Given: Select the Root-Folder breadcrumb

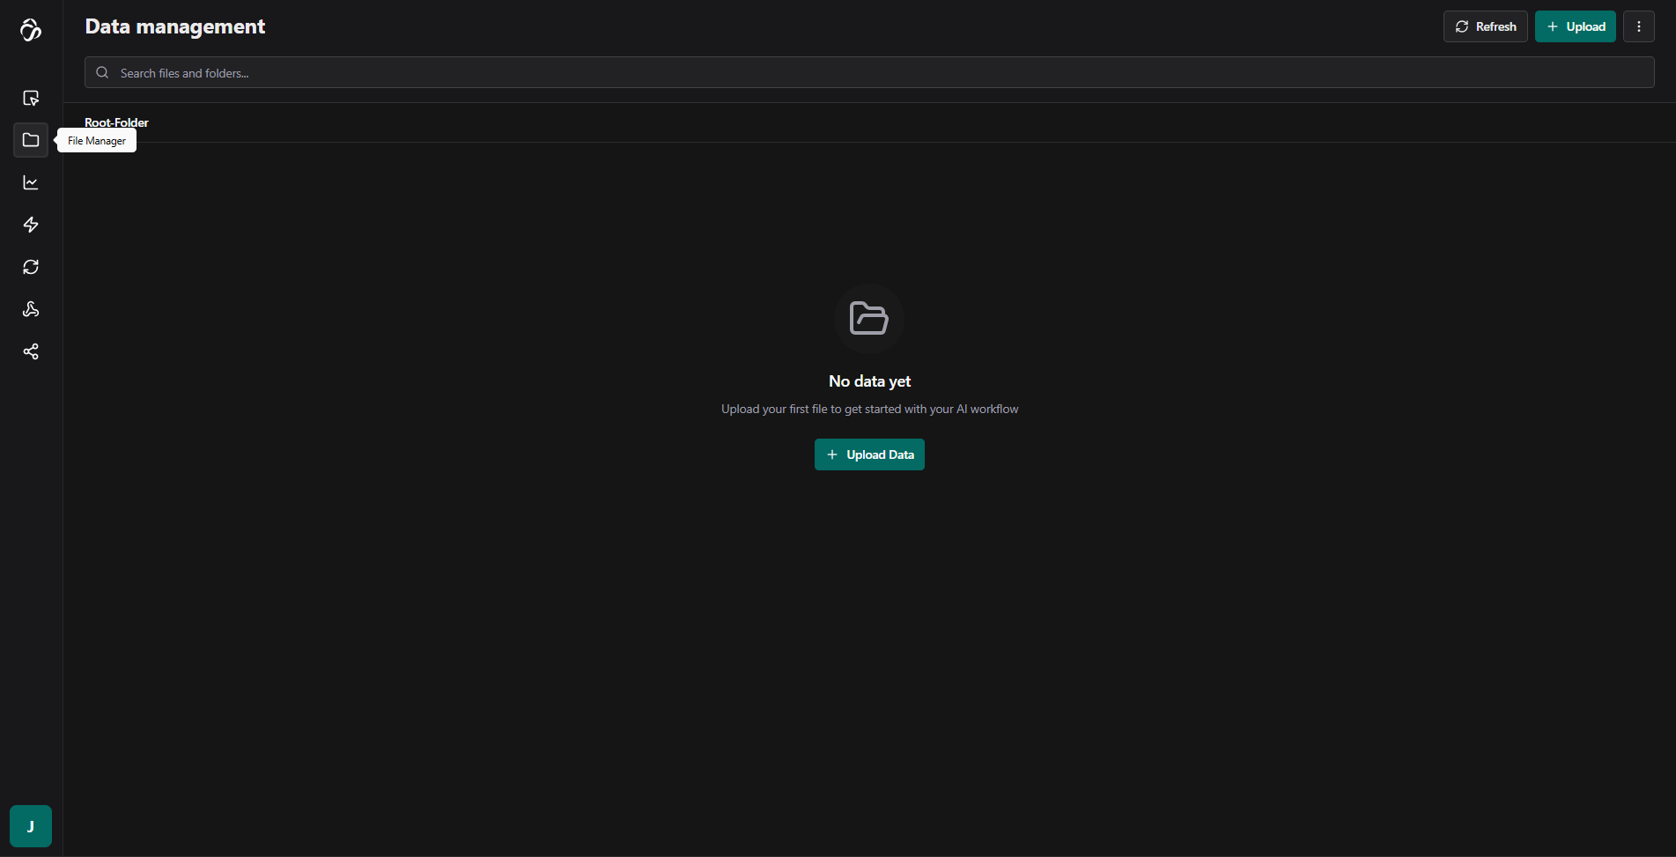Looking at the screenshot, I should click(116, 122).
